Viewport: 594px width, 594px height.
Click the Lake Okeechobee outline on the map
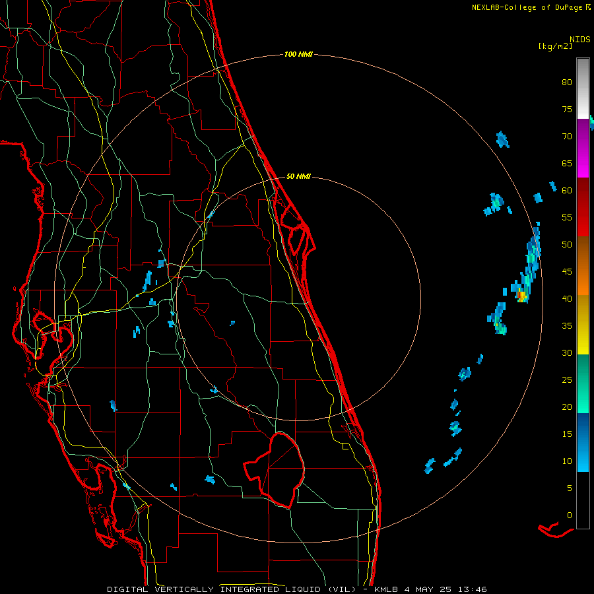[275, 470]
